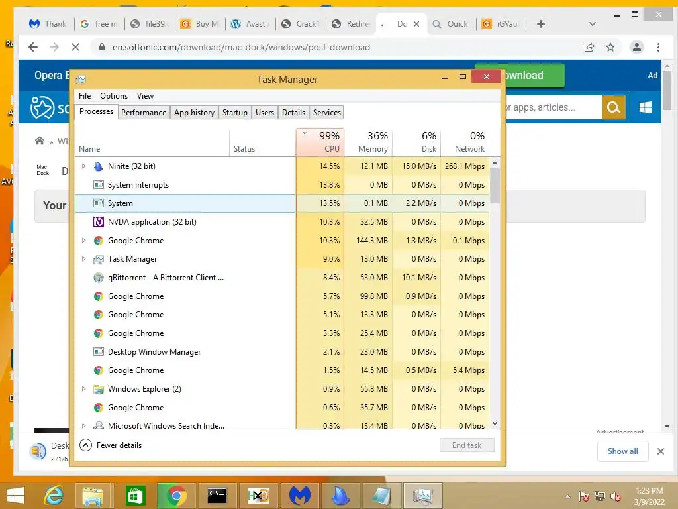Collapse Task Manager with Fewer details
Image resolution: width=678 pixels, height=509 pixels.
[111, 445]
